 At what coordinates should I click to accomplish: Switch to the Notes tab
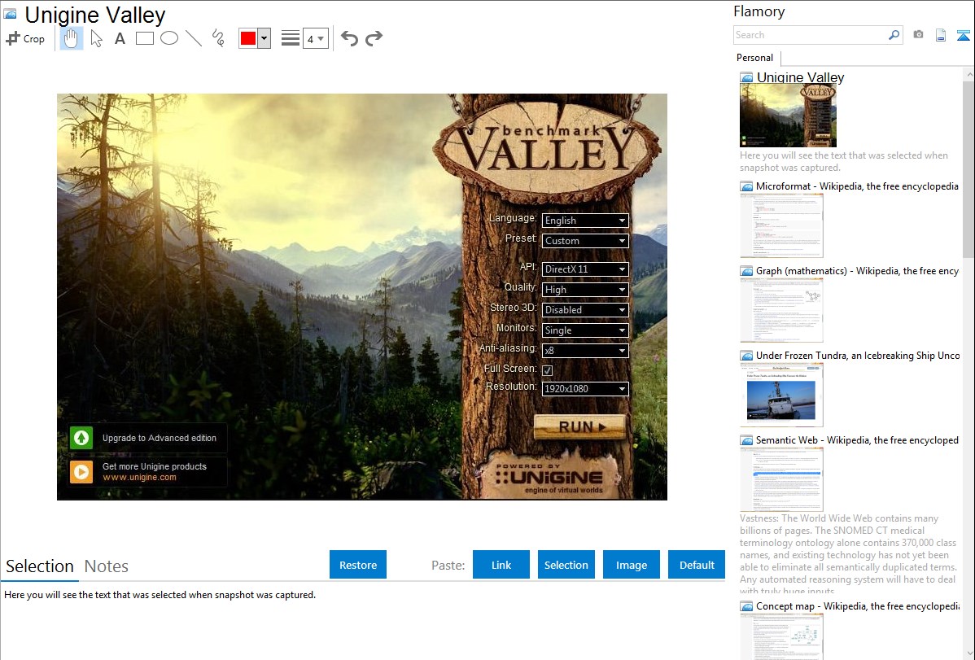[x=107, y=566]
